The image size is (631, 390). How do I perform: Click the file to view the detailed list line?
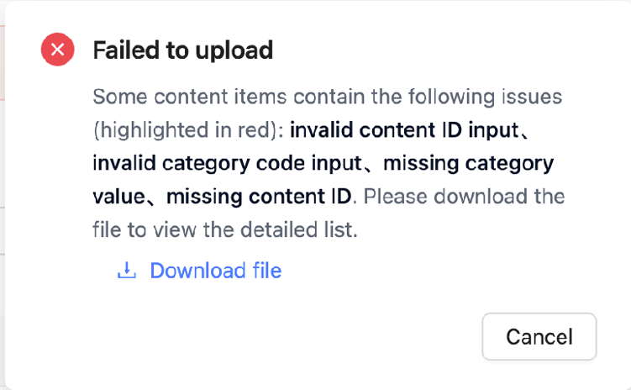pos(225,229)
